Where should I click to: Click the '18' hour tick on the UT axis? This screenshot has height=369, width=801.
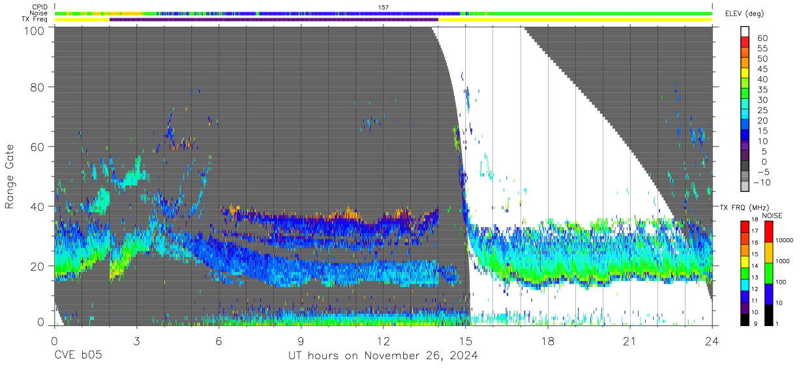[548, 340]
